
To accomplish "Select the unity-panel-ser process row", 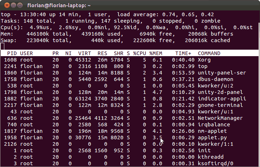I will [129, 73].
